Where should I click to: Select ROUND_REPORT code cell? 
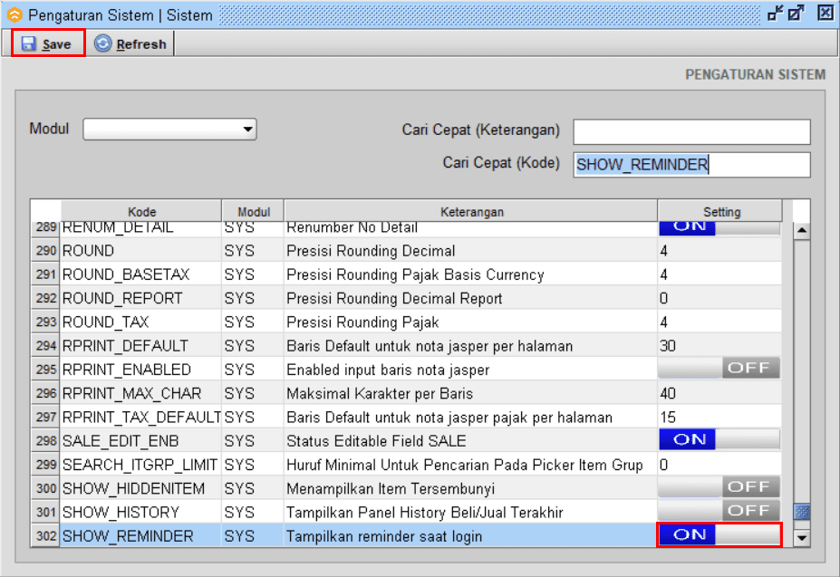click(x=140, y=298)
